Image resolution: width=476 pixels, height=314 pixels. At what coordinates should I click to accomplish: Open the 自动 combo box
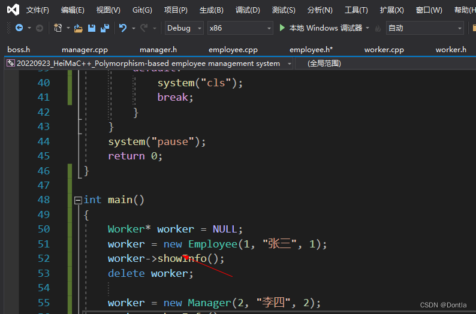424,28
